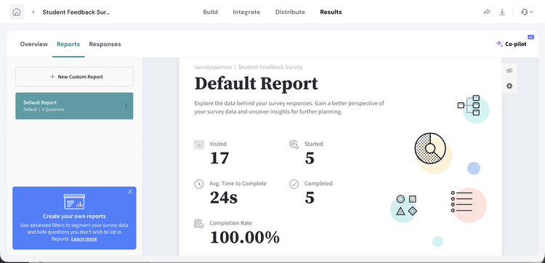Click the 24s average time value
The image size is (545, 263).
pos(224,198)
